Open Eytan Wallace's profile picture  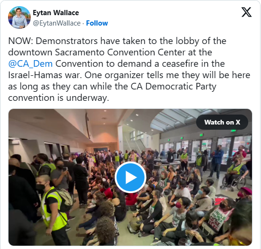coord(19,18)
